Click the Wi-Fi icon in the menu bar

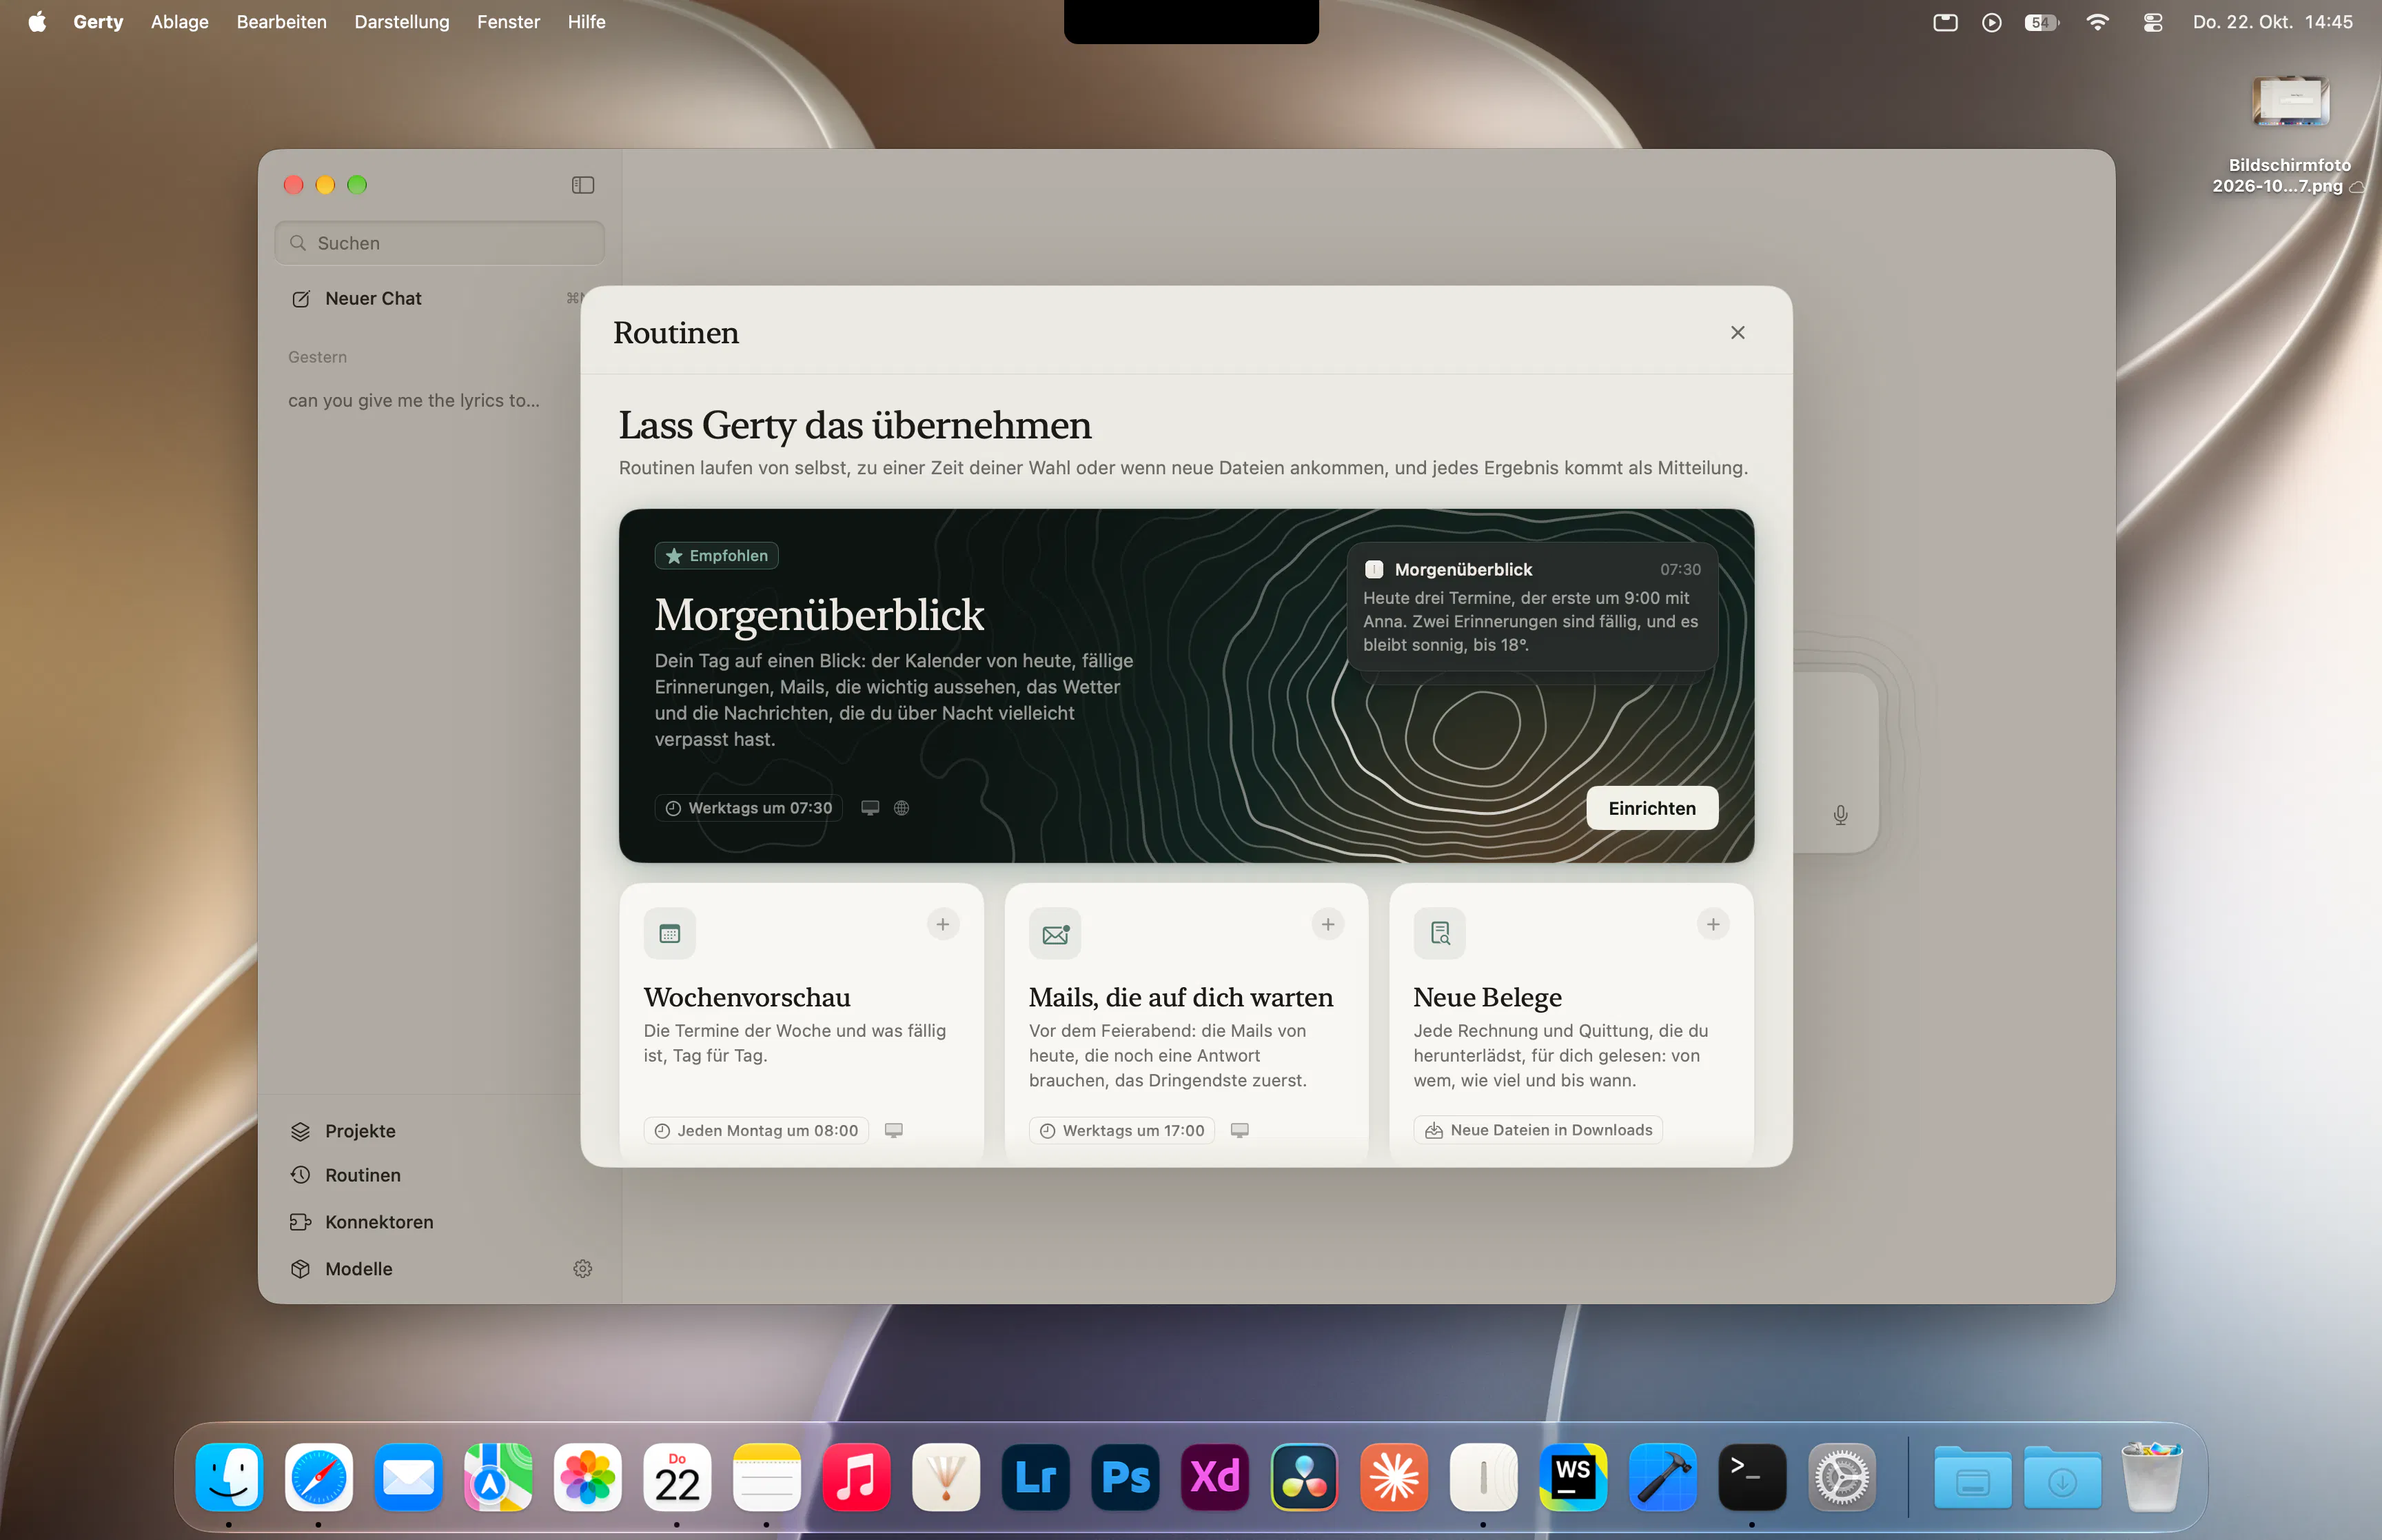pos(2098,22)
